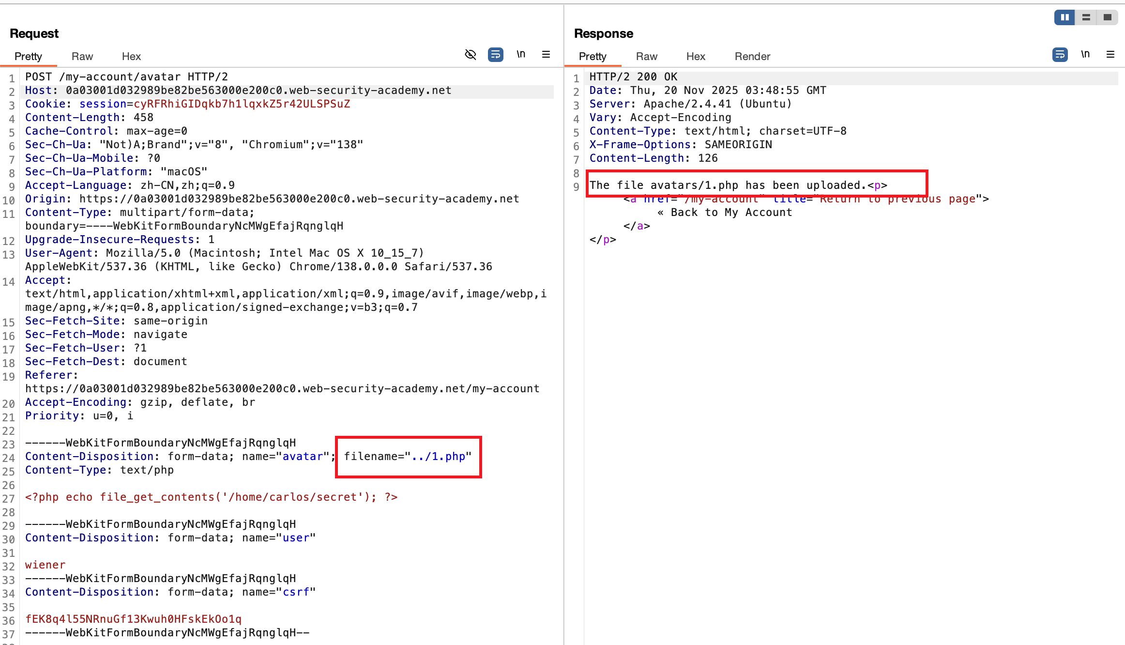Open Response panel hamburger options menu
This screenshot has width=1125, height=645.
click(x=1110, y=55)
